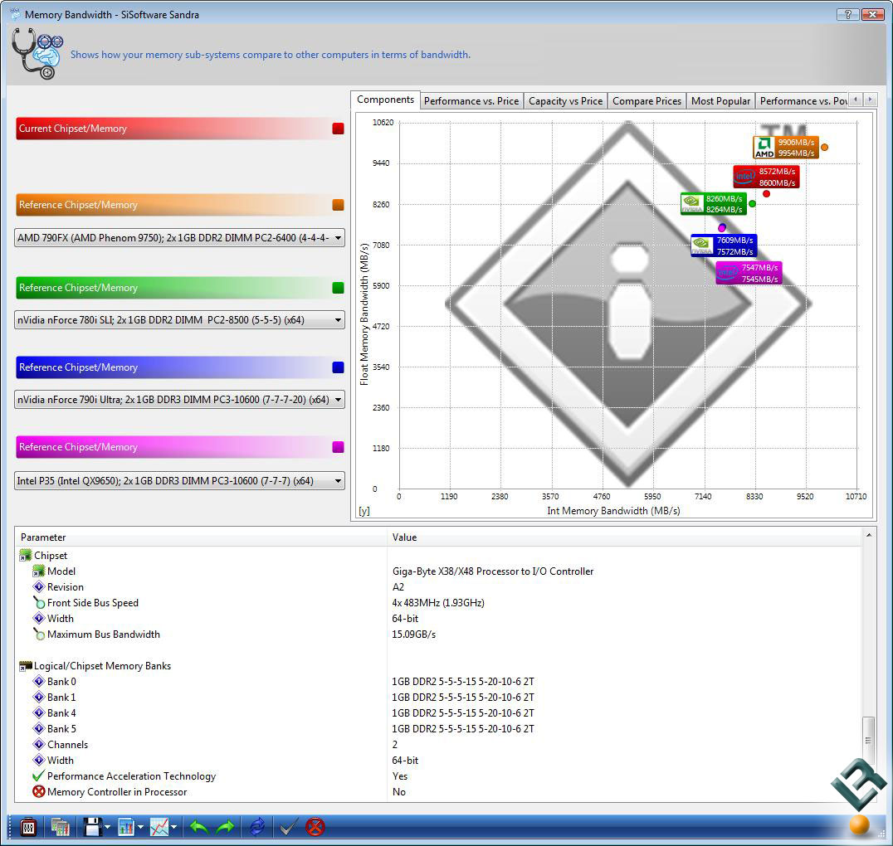
Task: Select the Bank 0 row
Action: [x=438, y=682]
